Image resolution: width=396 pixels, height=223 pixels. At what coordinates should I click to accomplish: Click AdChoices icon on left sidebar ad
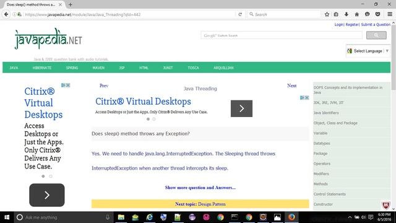63,85
